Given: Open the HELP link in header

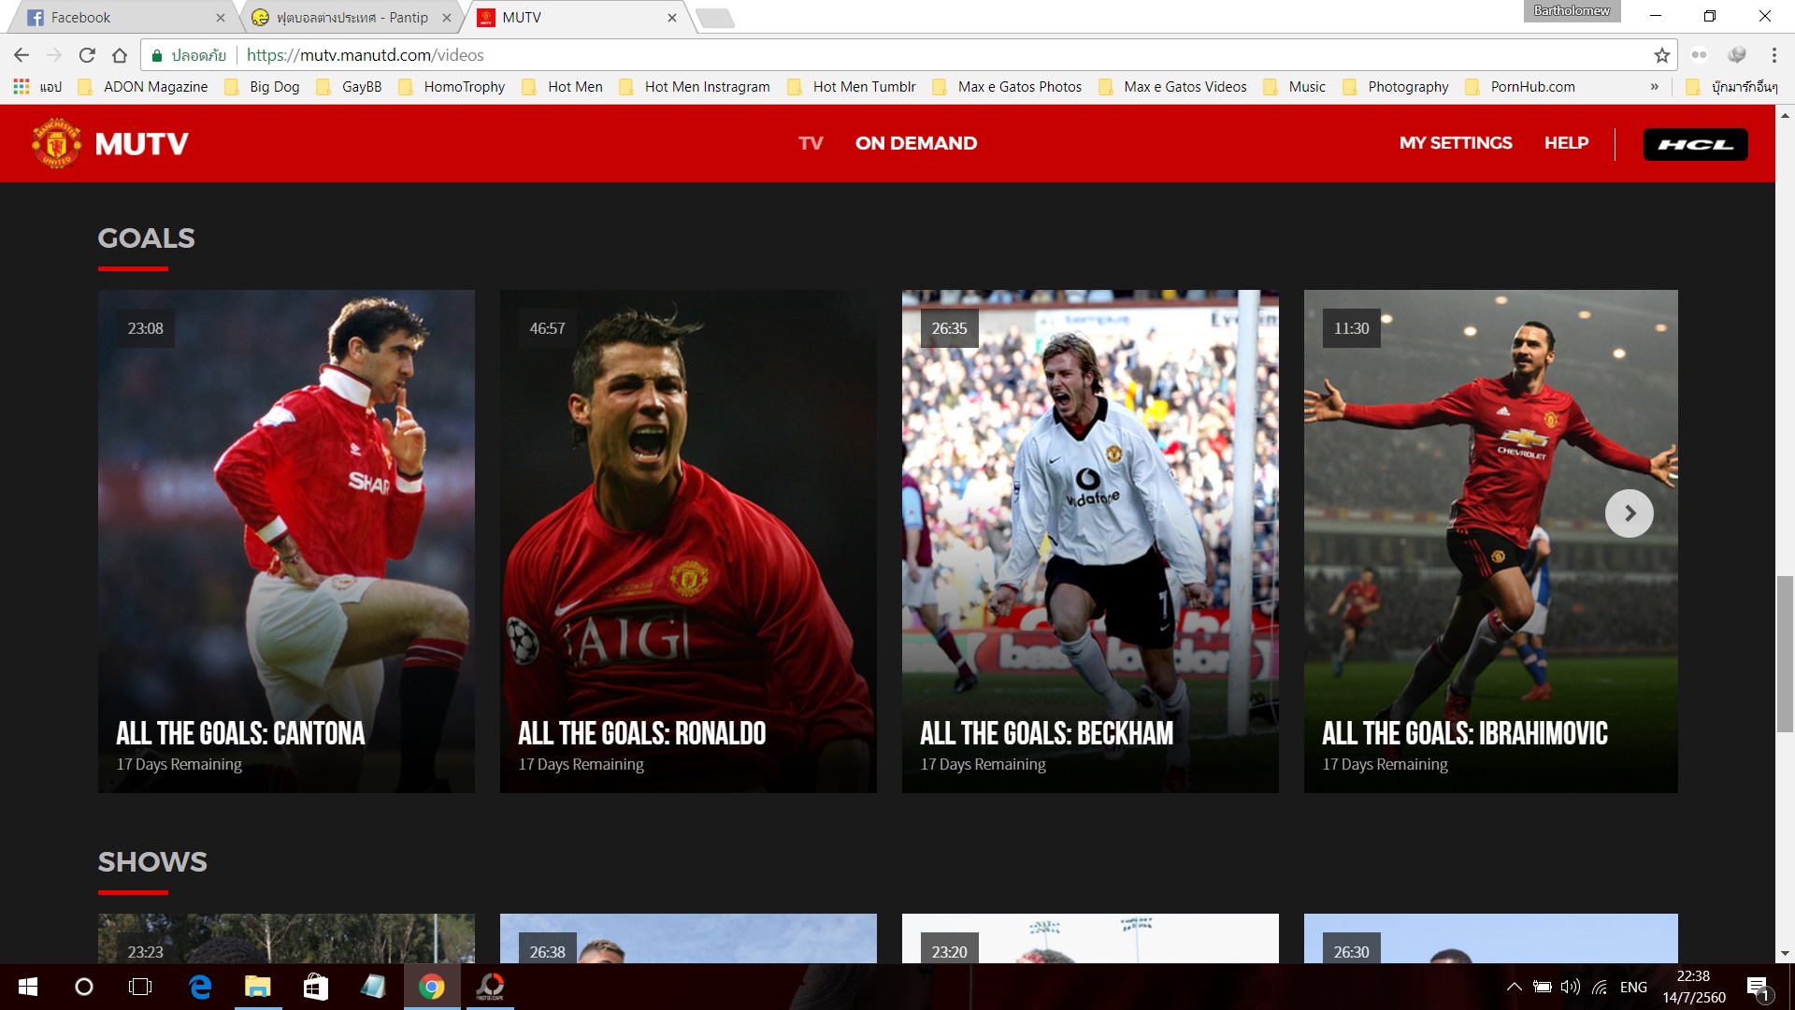Looking at the screenshot, I should click(1566, 143).
